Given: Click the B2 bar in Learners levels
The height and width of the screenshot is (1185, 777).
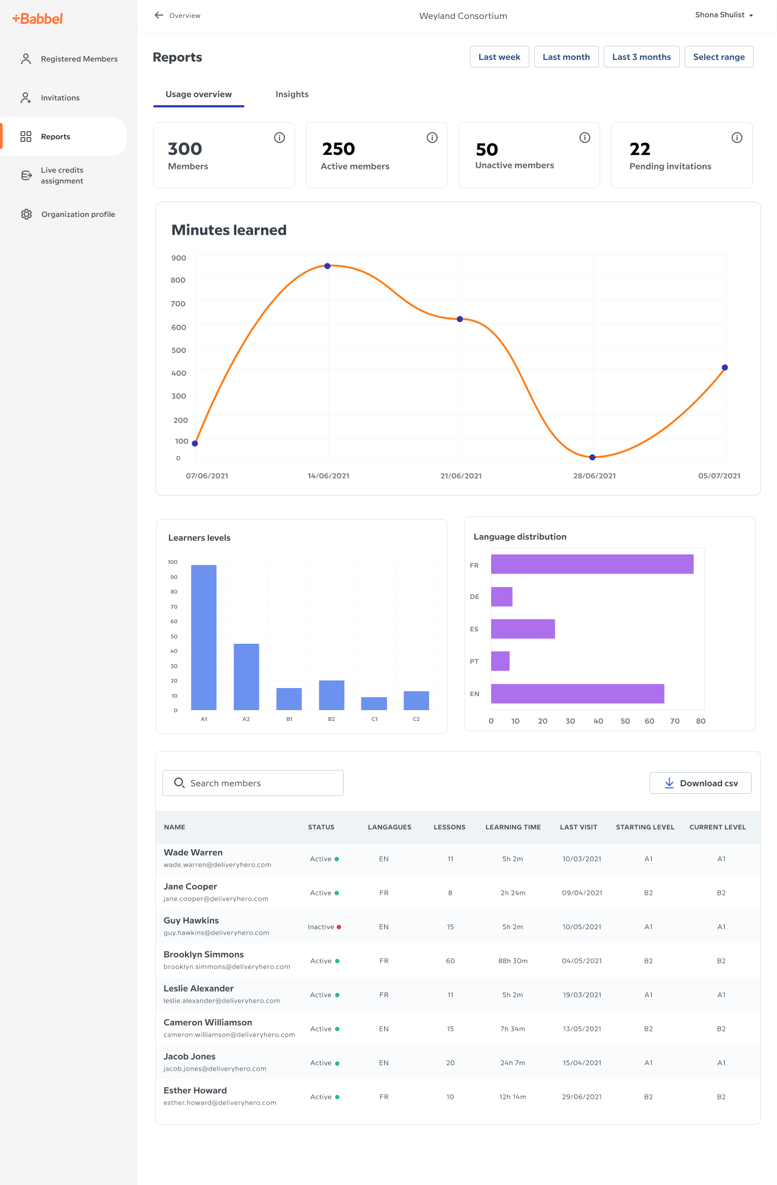Looking at the screenshot, I should tap(331, 695).
